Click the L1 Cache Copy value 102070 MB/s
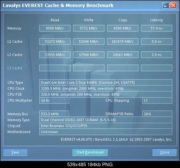 123,41
